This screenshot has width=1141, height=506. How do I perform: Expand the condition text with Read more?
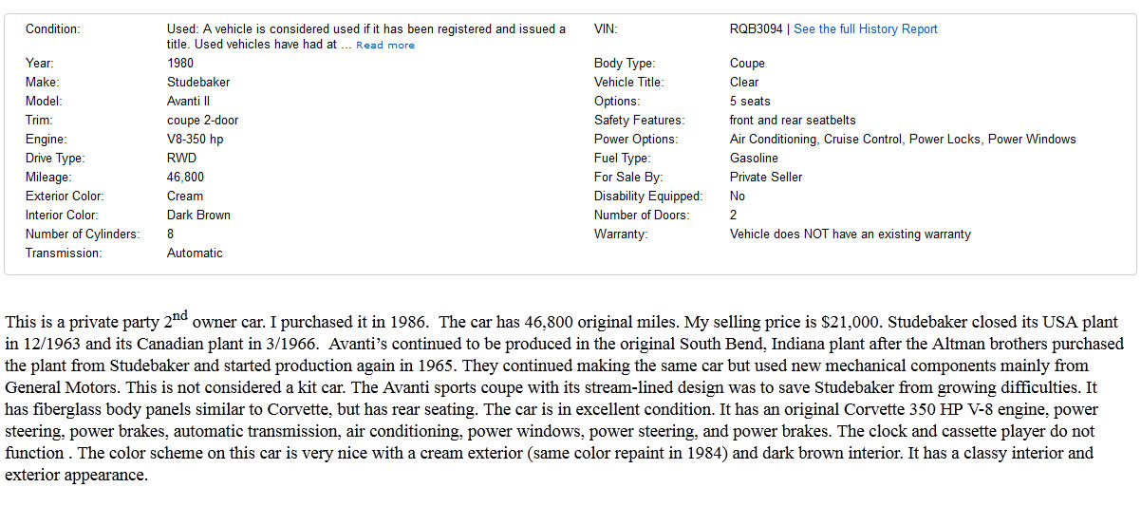pos(385,46)
